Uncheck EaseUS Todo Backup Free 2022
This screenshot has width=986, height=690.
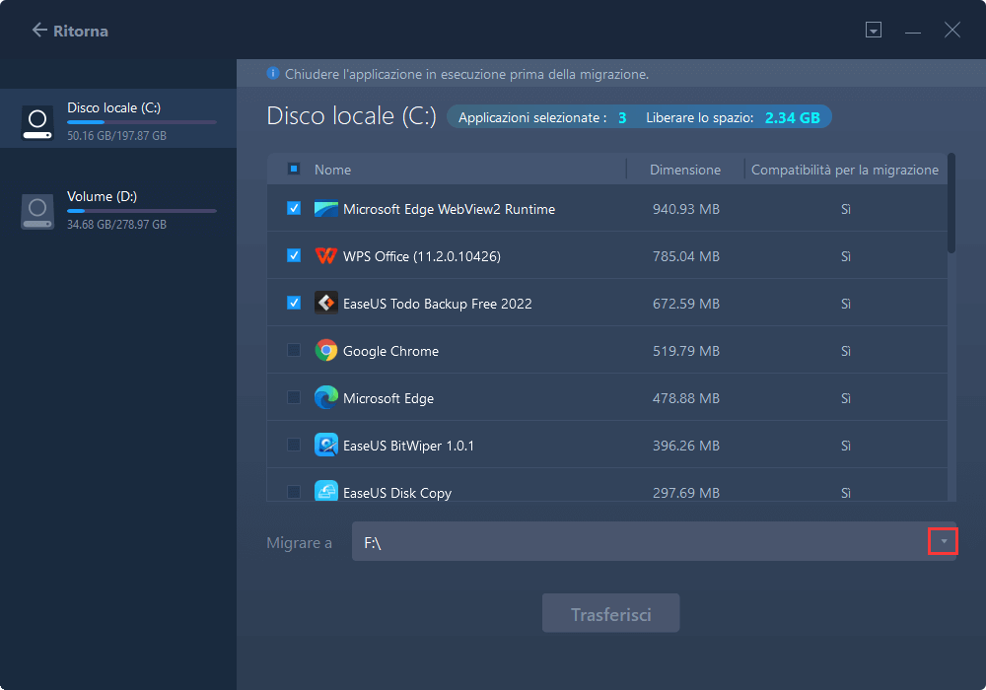294,303
